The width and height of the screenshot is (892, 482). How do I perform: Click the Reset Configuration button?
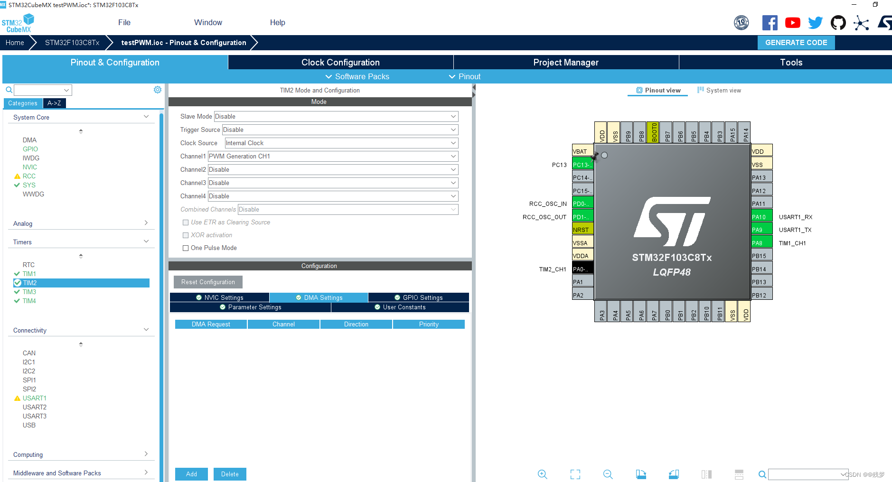207,282
